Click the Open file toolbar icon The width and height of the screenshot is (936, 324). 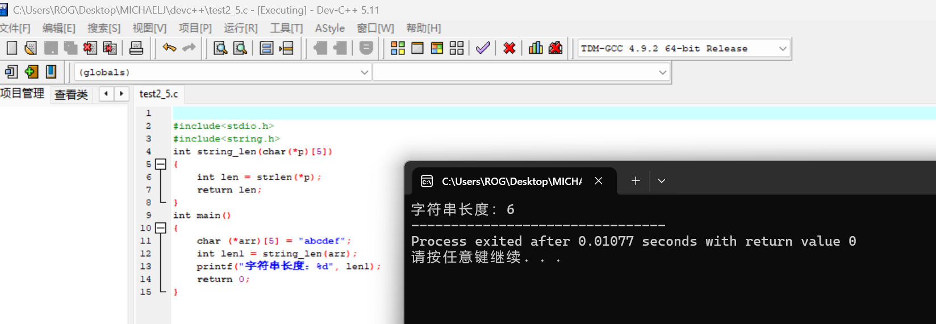point(31,48)
